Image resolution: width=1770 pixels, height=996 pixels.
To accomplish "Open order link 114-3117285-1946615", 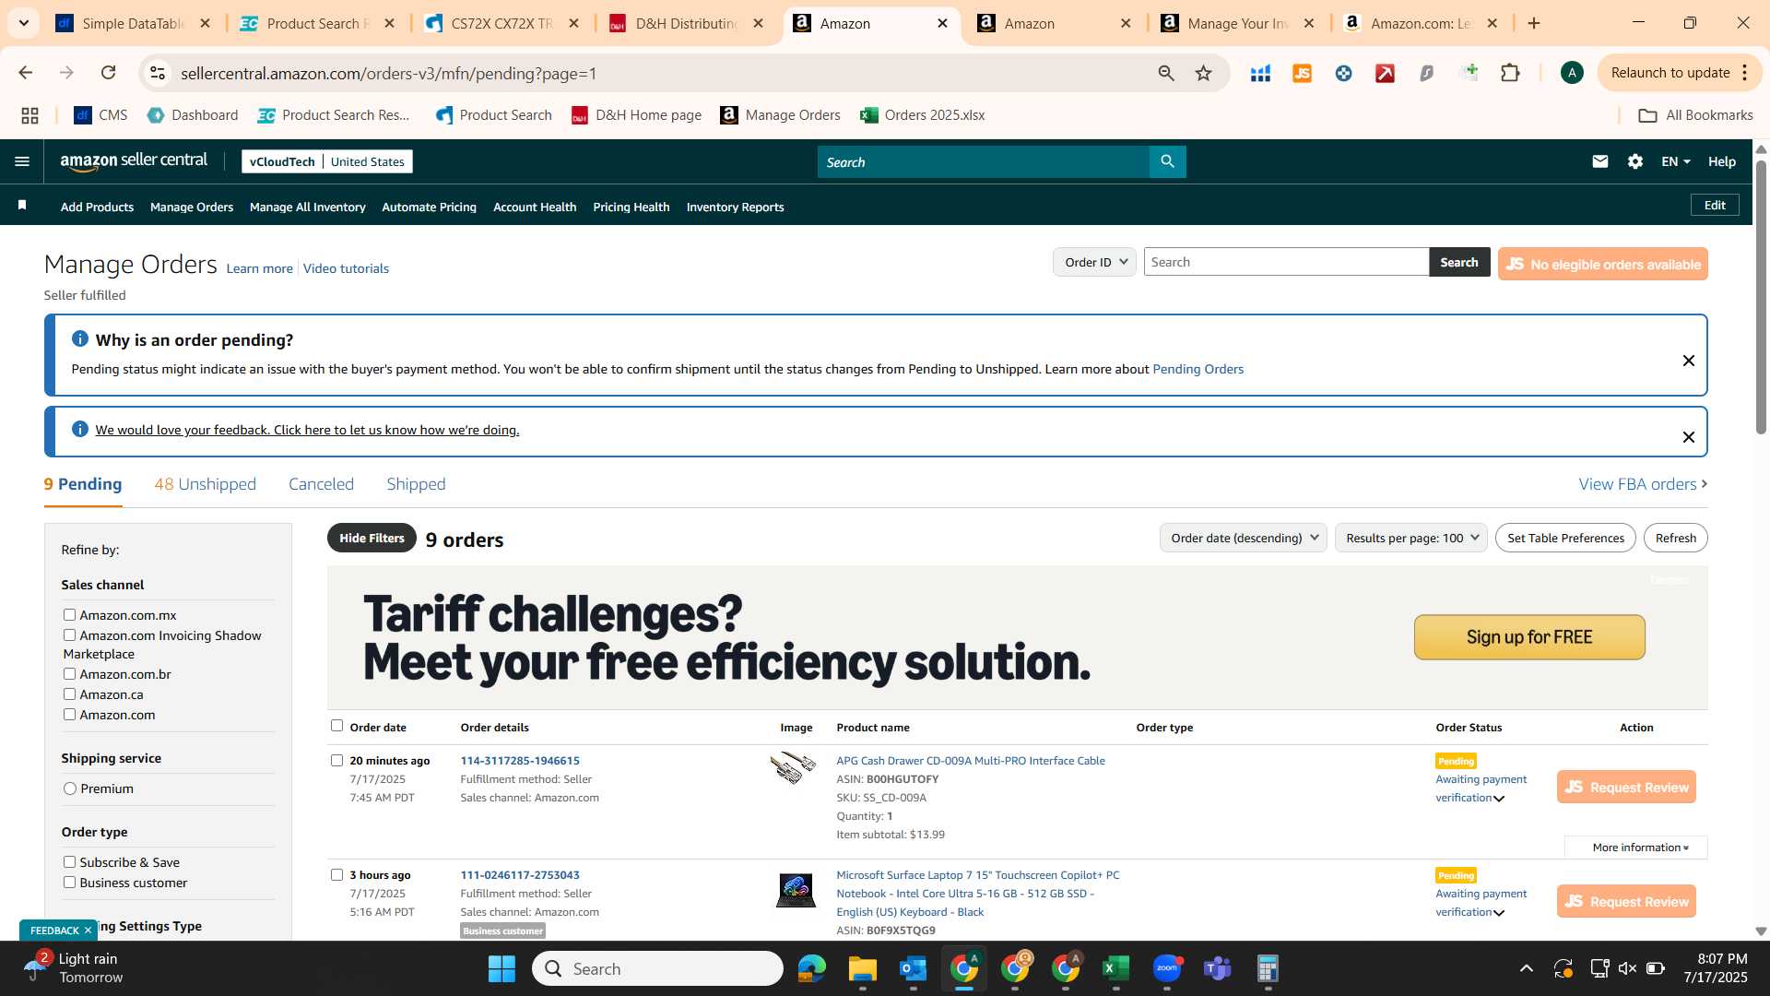I will pos(520,761).
